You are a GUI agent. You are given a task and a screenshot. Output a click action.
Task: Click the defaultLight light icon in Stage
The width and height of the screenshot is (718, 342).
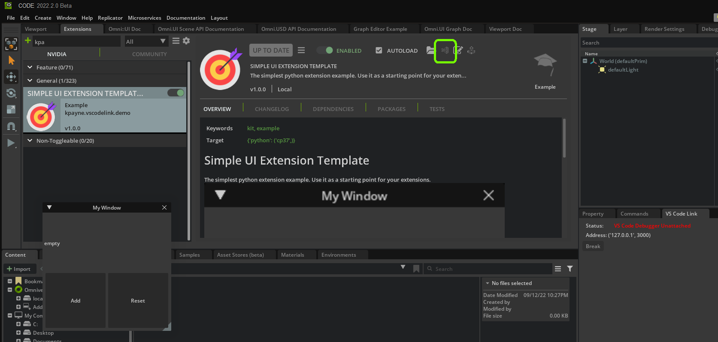(x=602, y=69)
